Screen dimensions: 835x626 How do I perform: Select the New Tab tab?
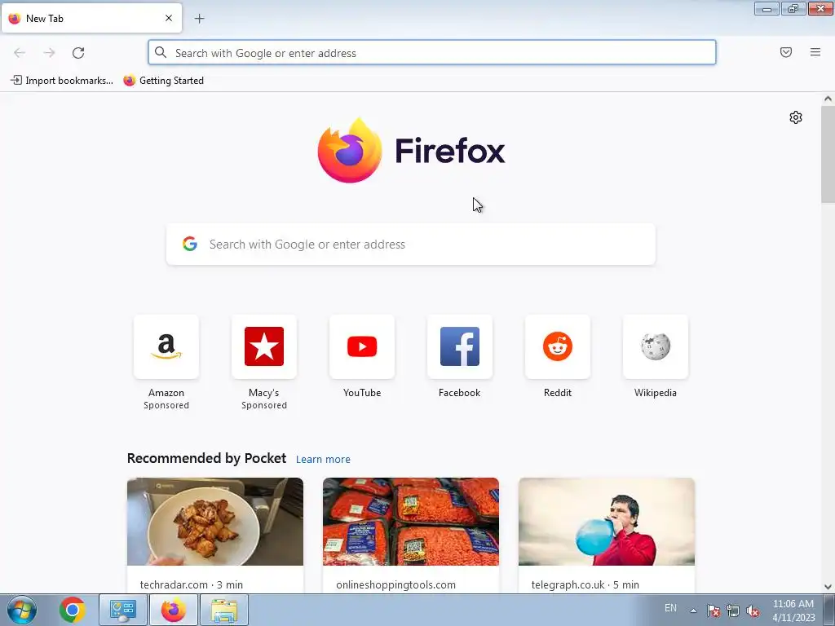tap(91, 18)
